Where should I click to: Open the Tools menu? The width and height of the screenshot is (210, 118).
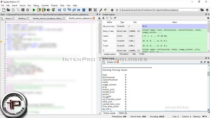(x=62, y=6)
